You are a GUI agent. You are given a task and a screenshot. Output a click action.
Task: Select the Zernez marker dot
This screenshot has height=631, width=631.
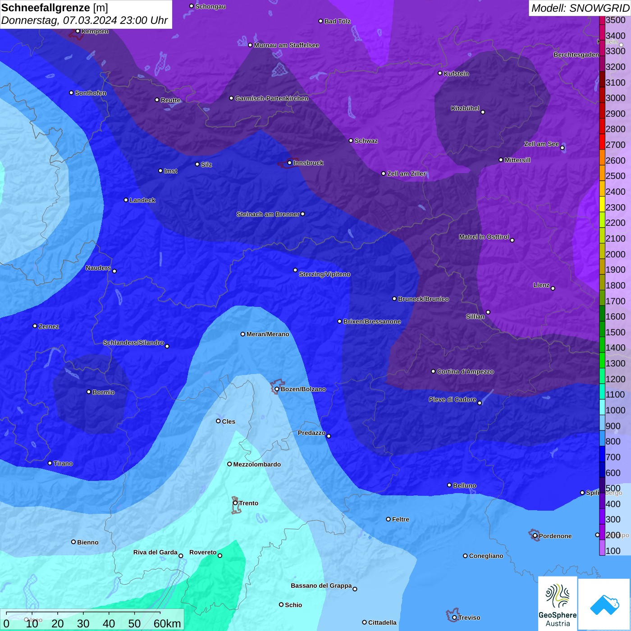point(35,326)
